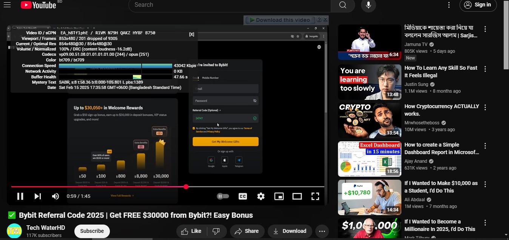The width and height of the screenshot is (509, 240).
Task: Open options for Mrwhosetheboss video
Action: (x=485, y=107)
